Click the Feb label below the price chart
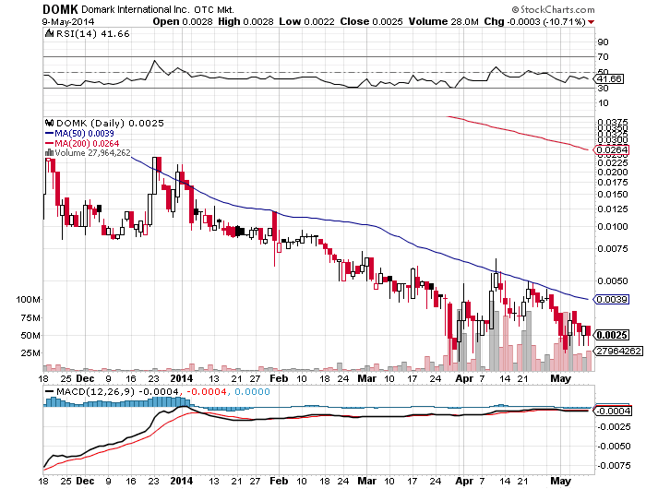This screenshot has width=646, height=489. [279, 378]
